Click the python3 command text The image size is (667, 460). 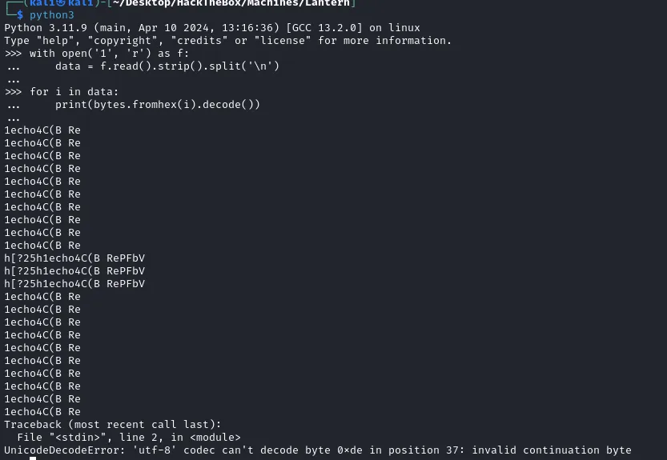51,15
